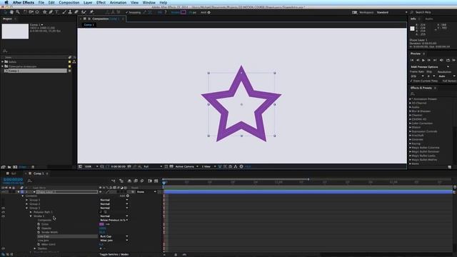Toggle audio mute in Preview panel
457x257 pixels.
pos(441,60)
